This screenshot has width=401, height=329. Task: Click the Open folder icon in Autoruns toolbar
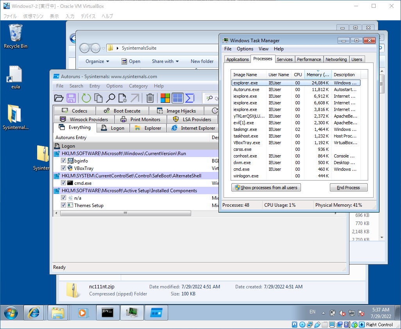[59, 98]
